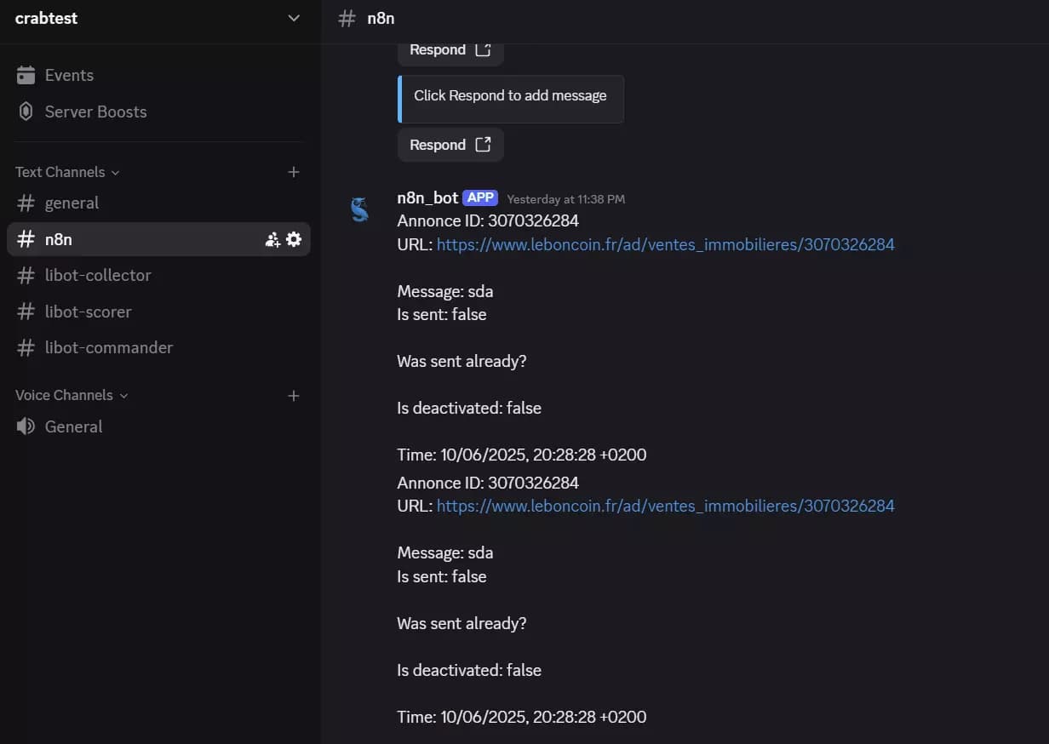Open the leboncoin ventes_immobilieres listing link
This screenshot has height=744, width=1049.
(665, 244)
